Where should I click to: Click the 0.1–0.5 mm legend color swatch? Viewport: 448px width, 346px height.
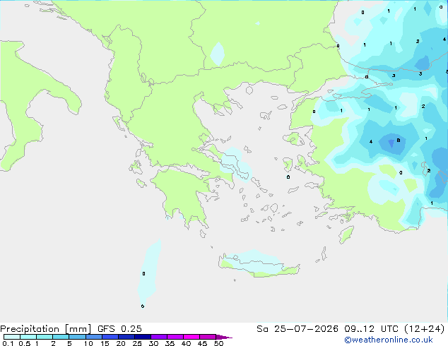pyautogui.click(x=12, y=337)
